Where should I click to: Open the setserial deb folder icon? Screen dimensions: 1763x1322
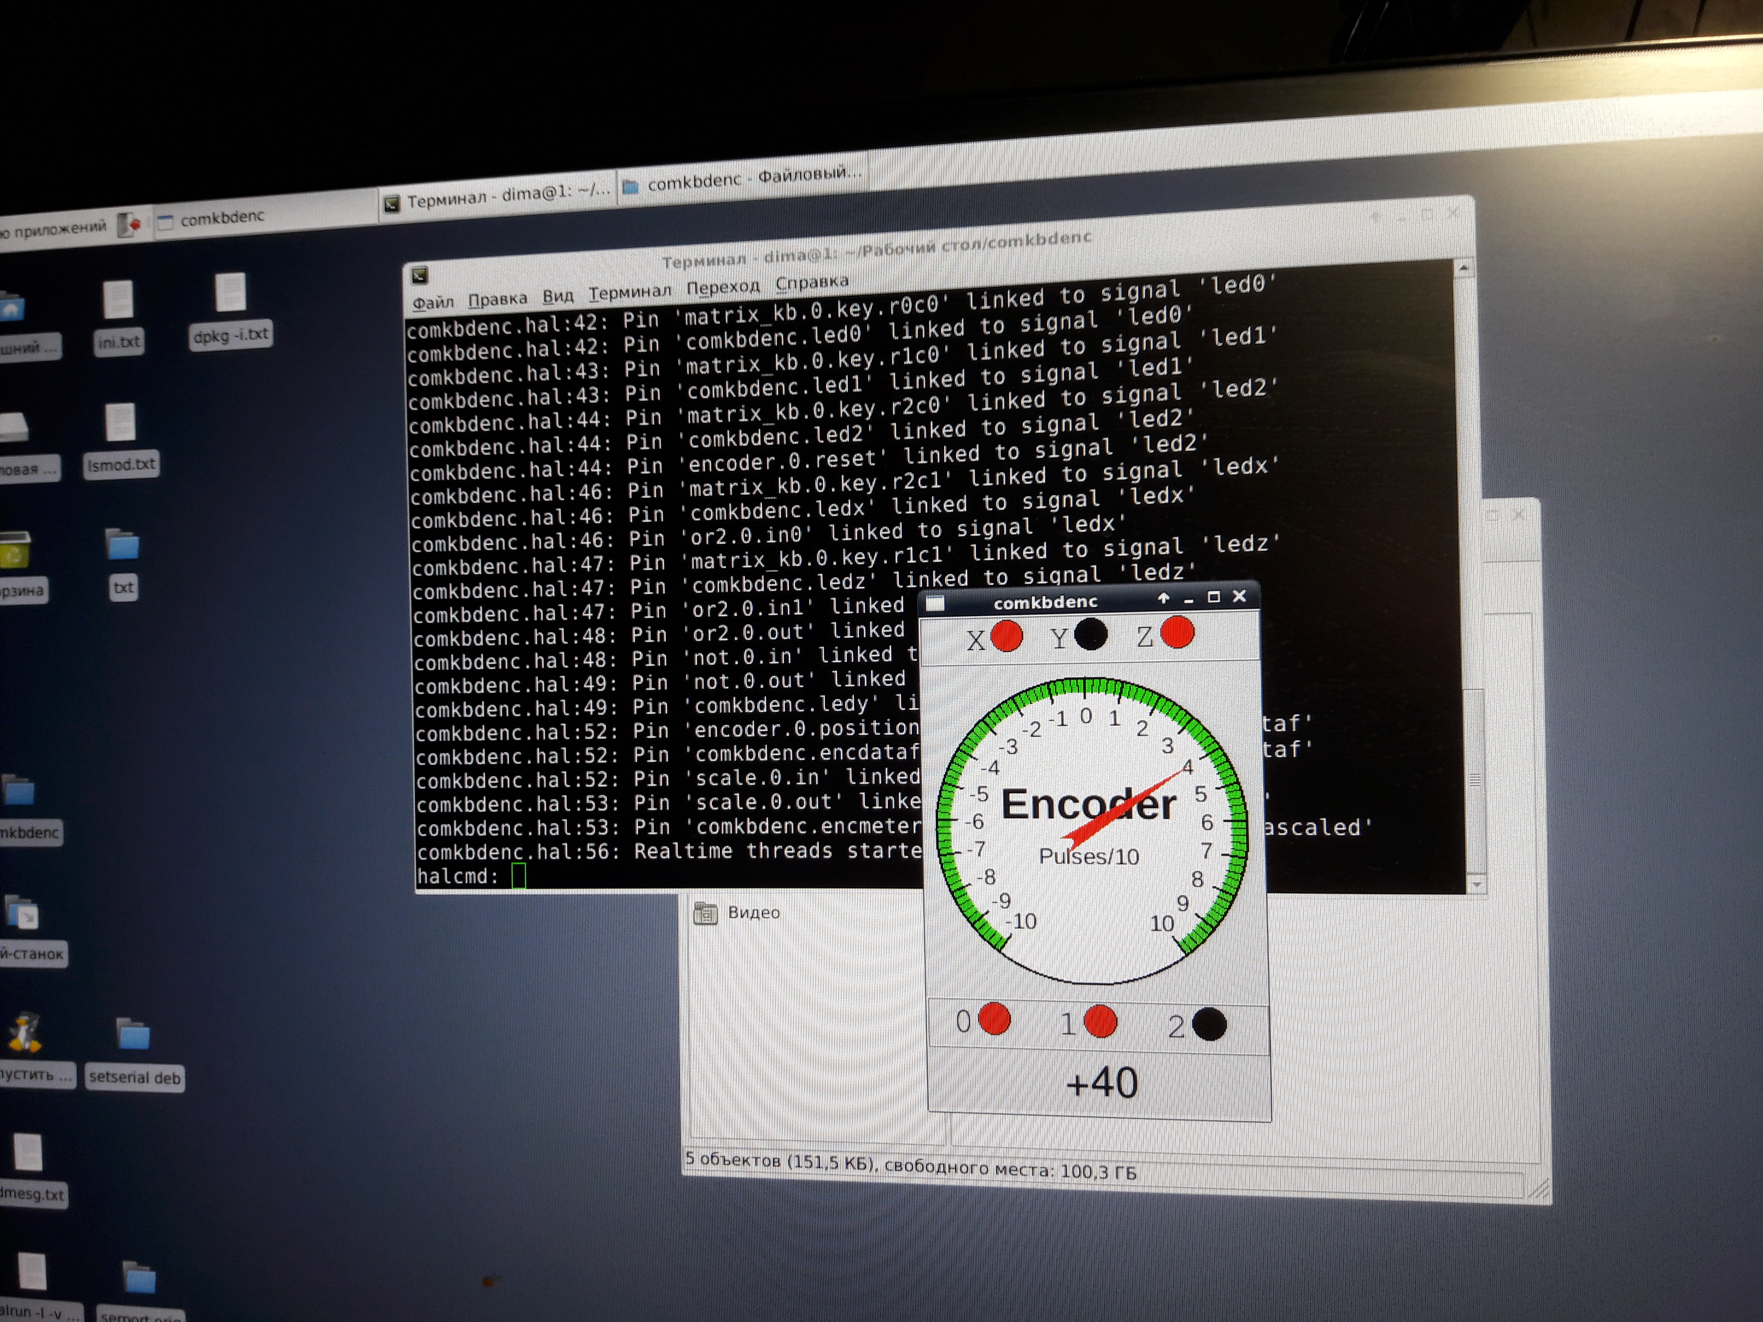pos(133,1034)
